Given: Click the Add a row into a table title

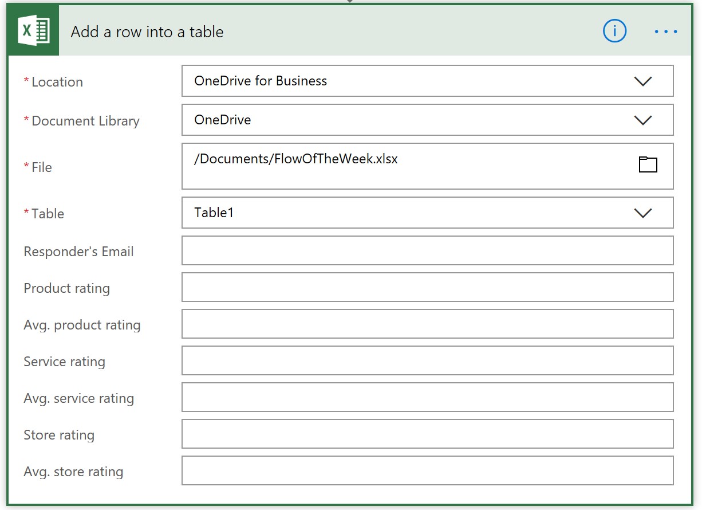Looking at the screenshot, I should tap(145, 32).
